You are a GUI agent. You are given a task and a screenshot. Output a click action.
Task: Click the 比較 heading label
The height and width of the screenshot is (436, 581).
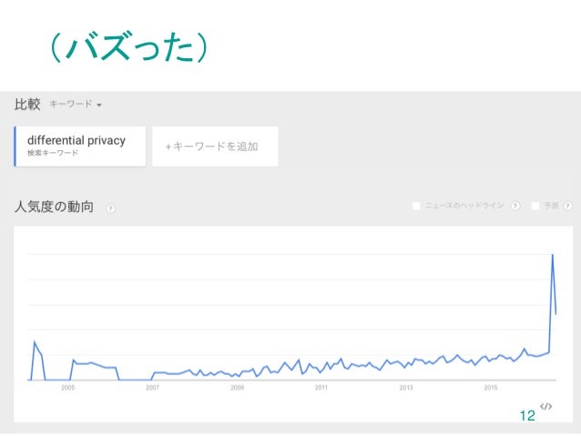tap(27, 104)
